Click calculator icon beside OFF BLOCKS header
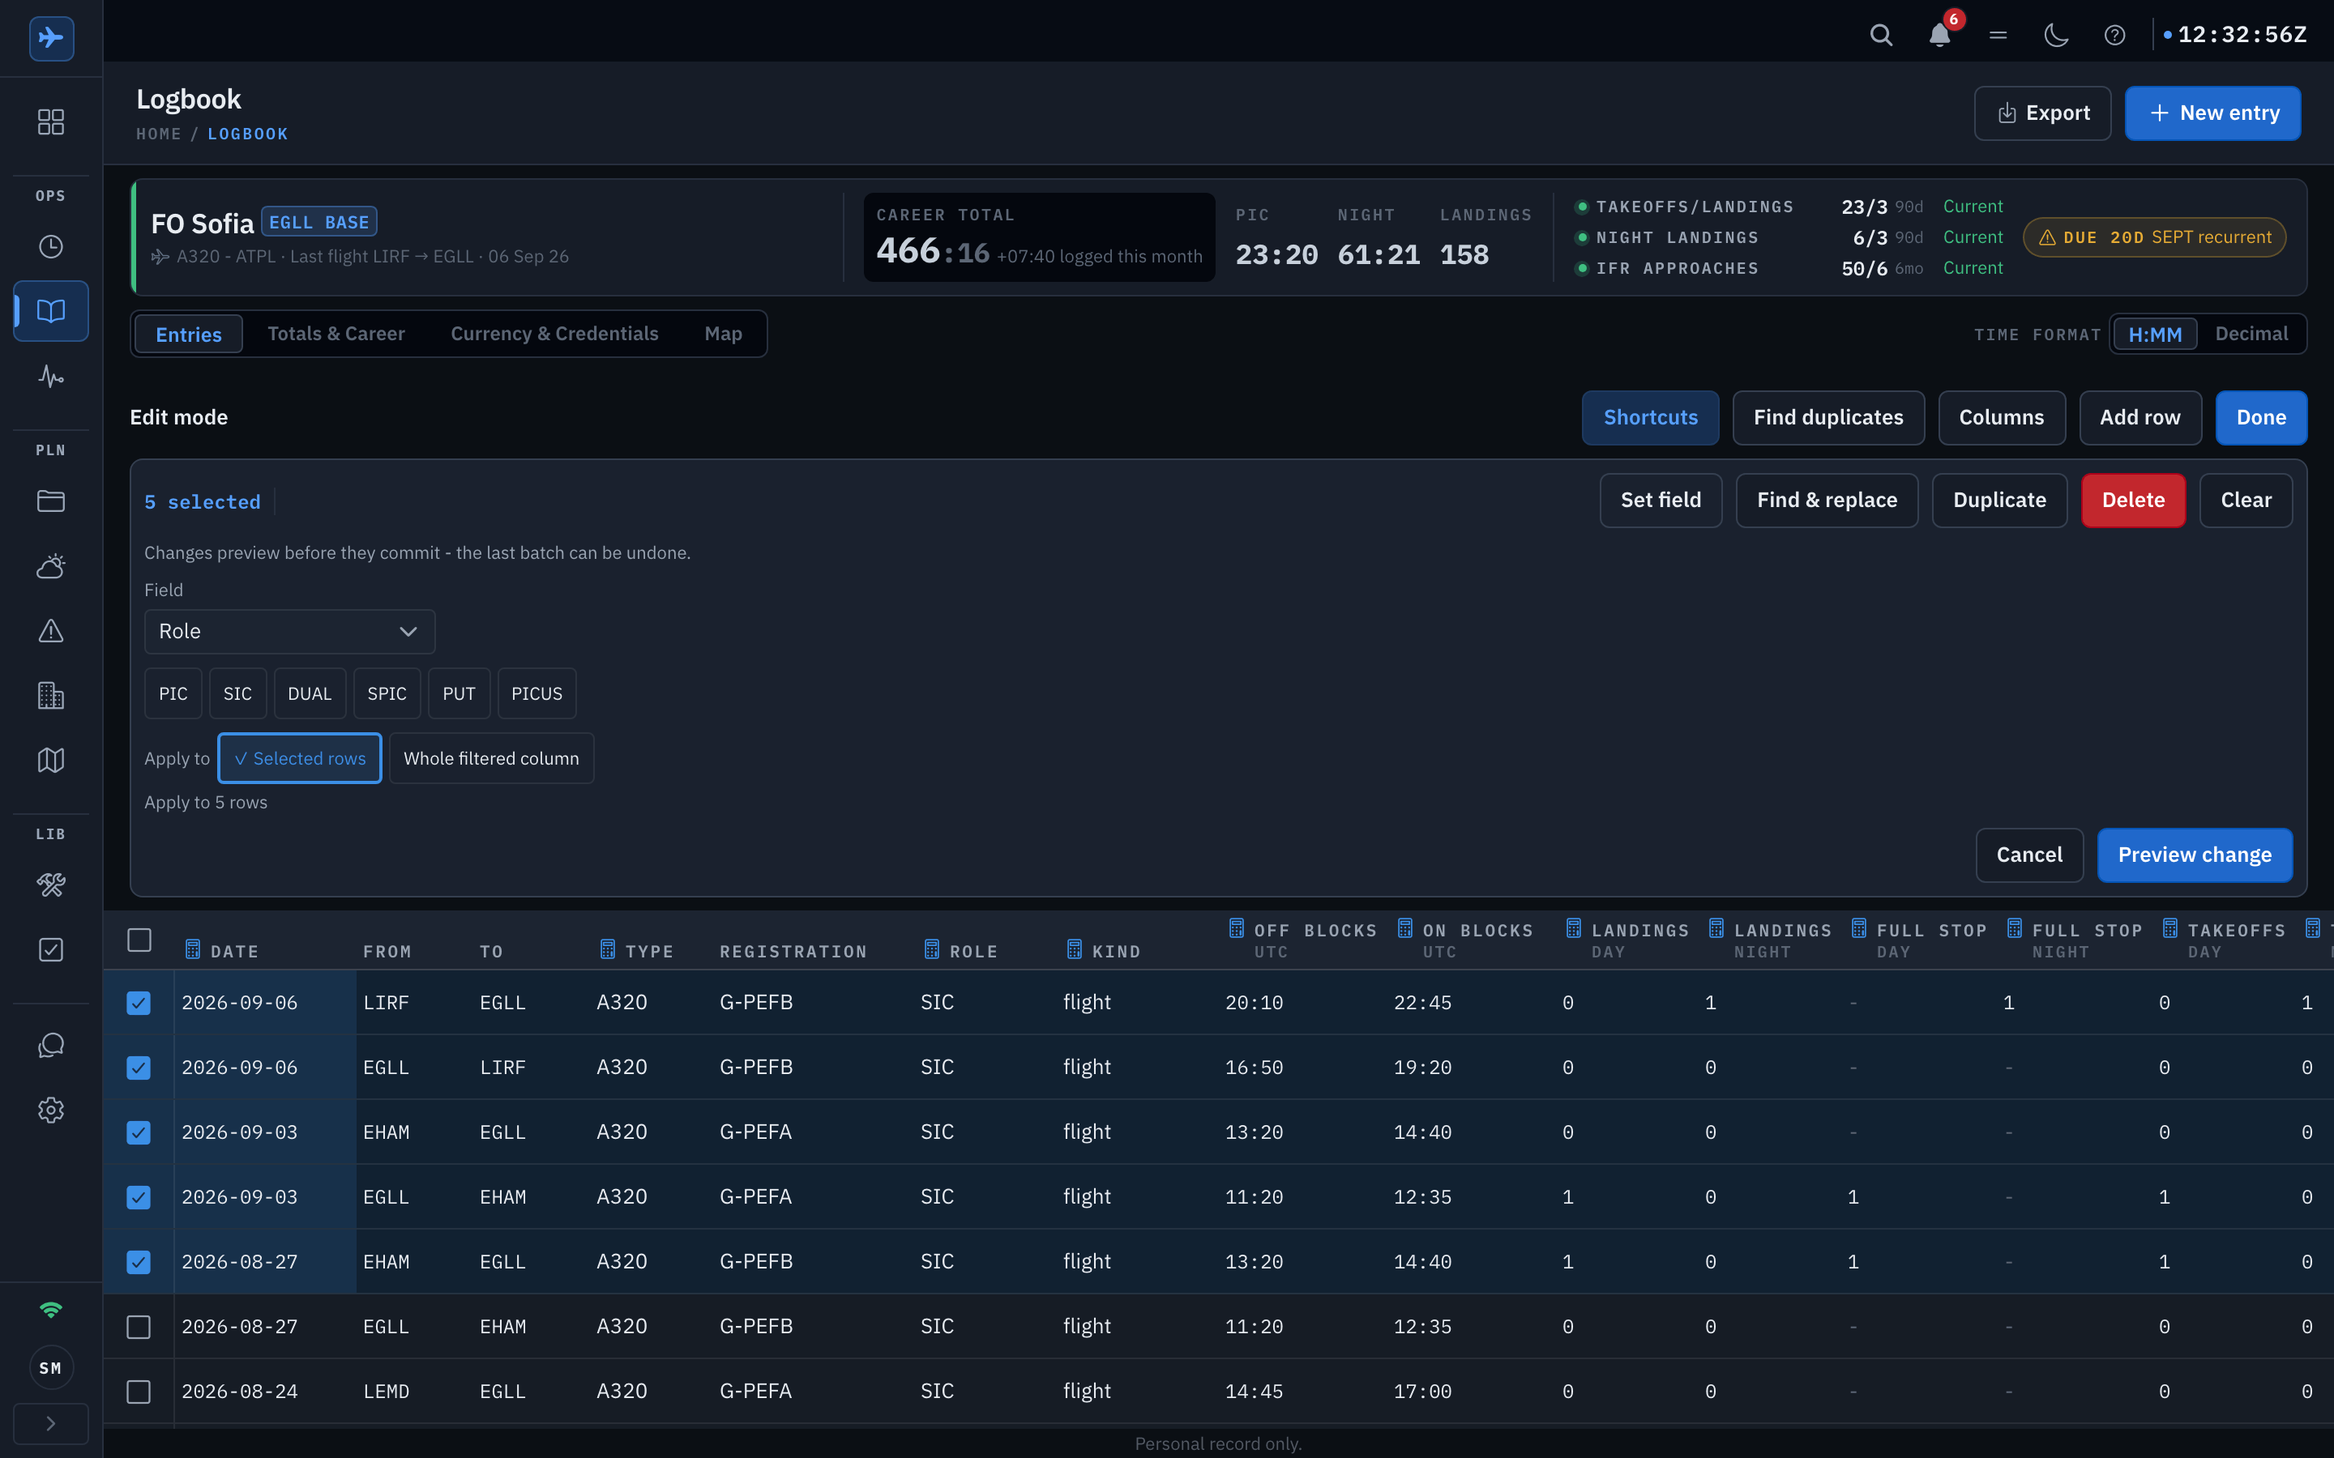2334x1458 pixels. coord(1237,928)
